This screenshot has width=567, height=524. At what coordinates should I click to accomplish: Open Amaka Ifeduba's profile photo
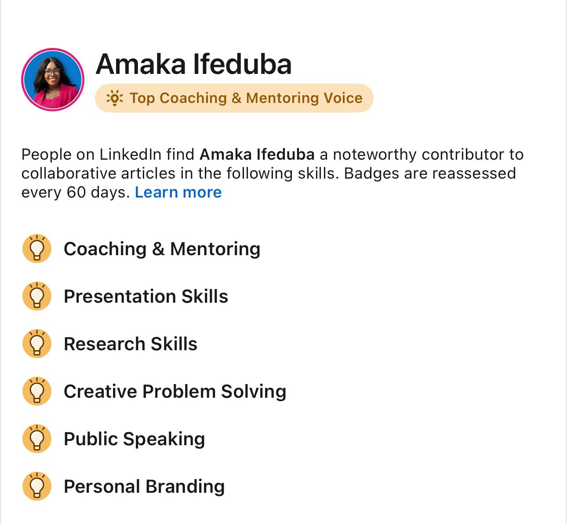(x=53, y=80)
